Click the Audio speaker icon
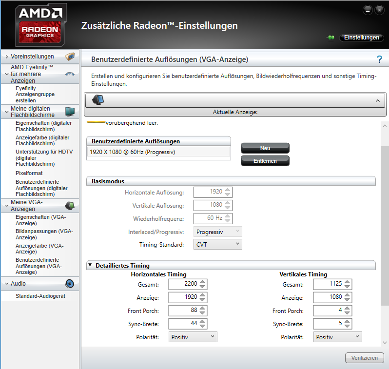 click(70, 283)
